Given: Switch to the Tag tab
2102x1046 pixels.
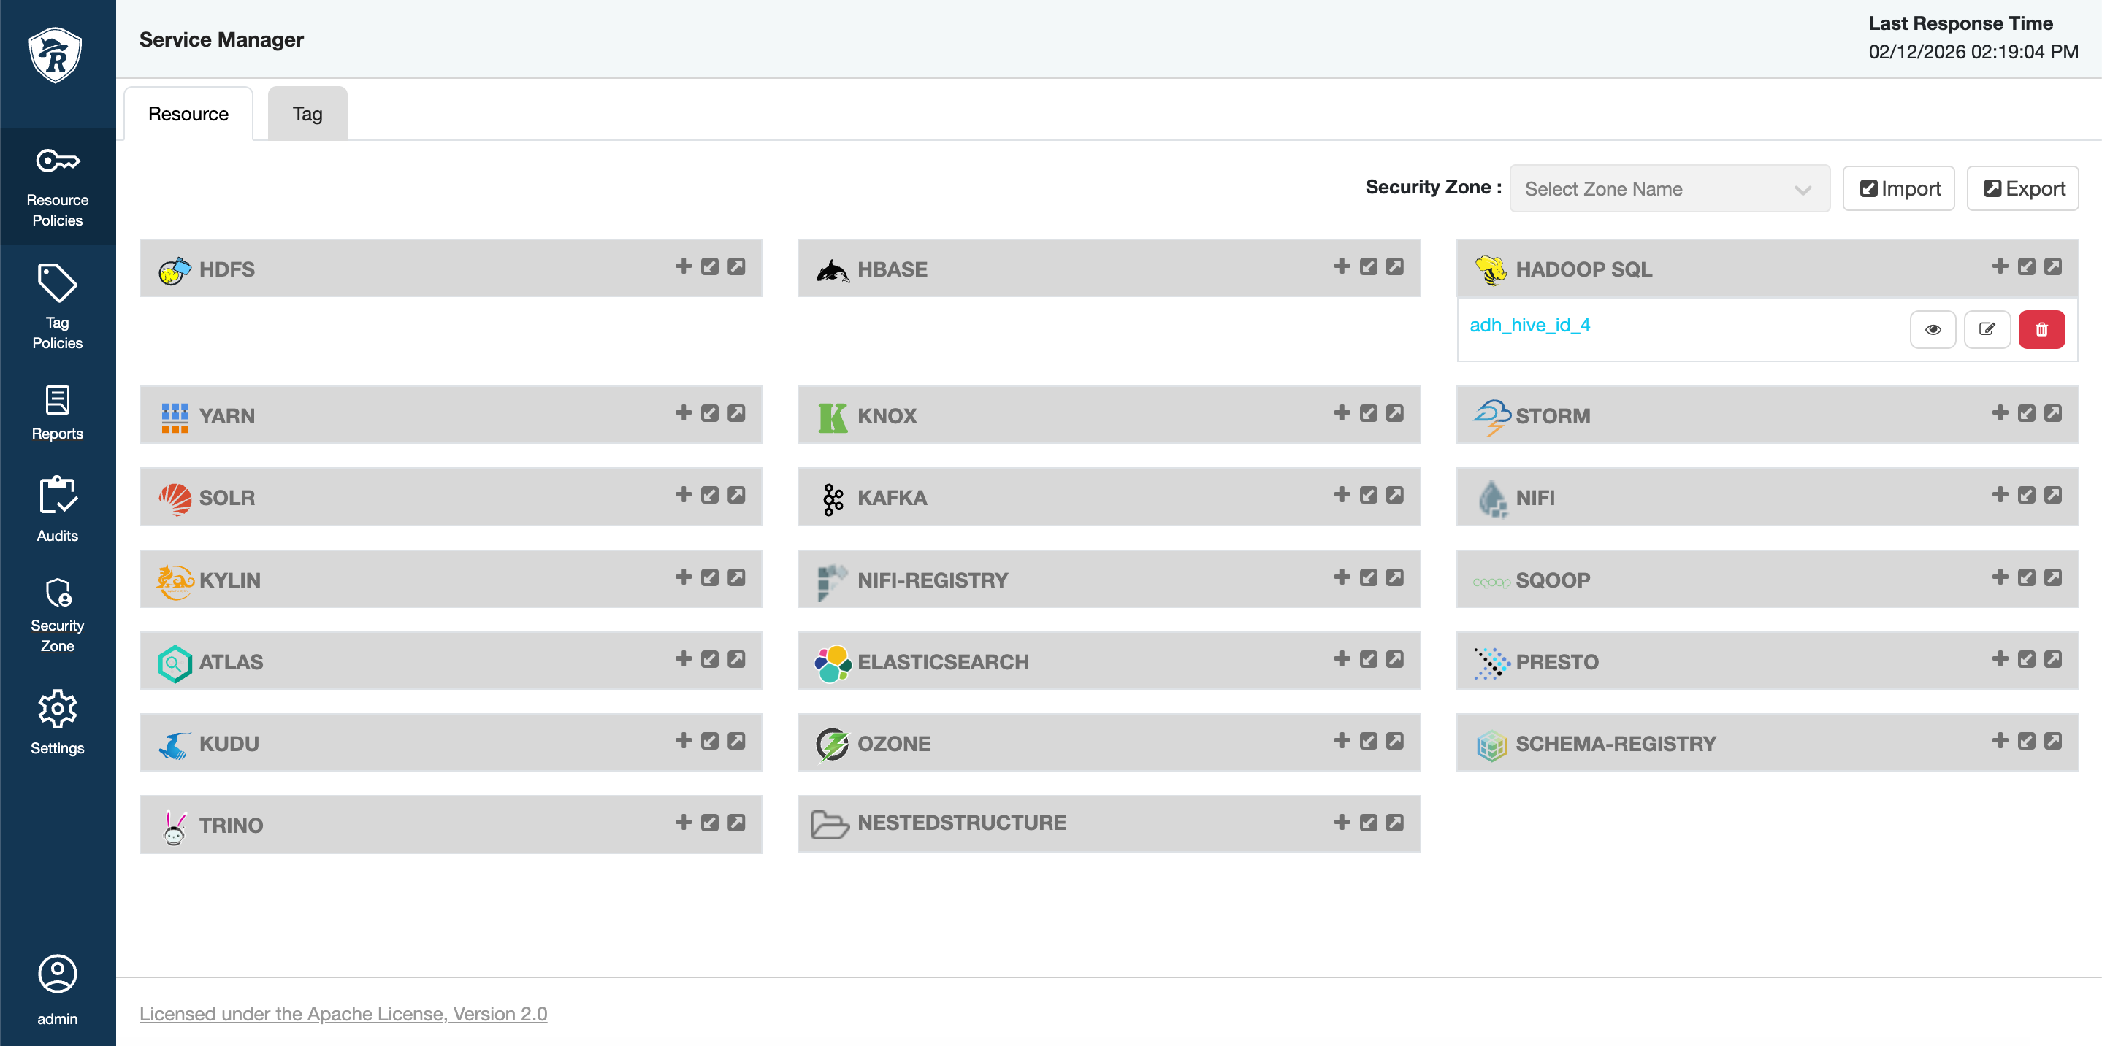Looking at the screenshot, I should pos(307,114).
